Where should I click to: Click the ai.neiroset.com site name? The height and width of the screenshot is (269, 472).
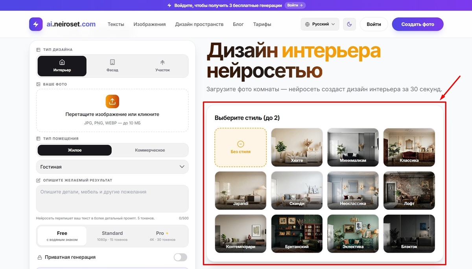point(70,24)
